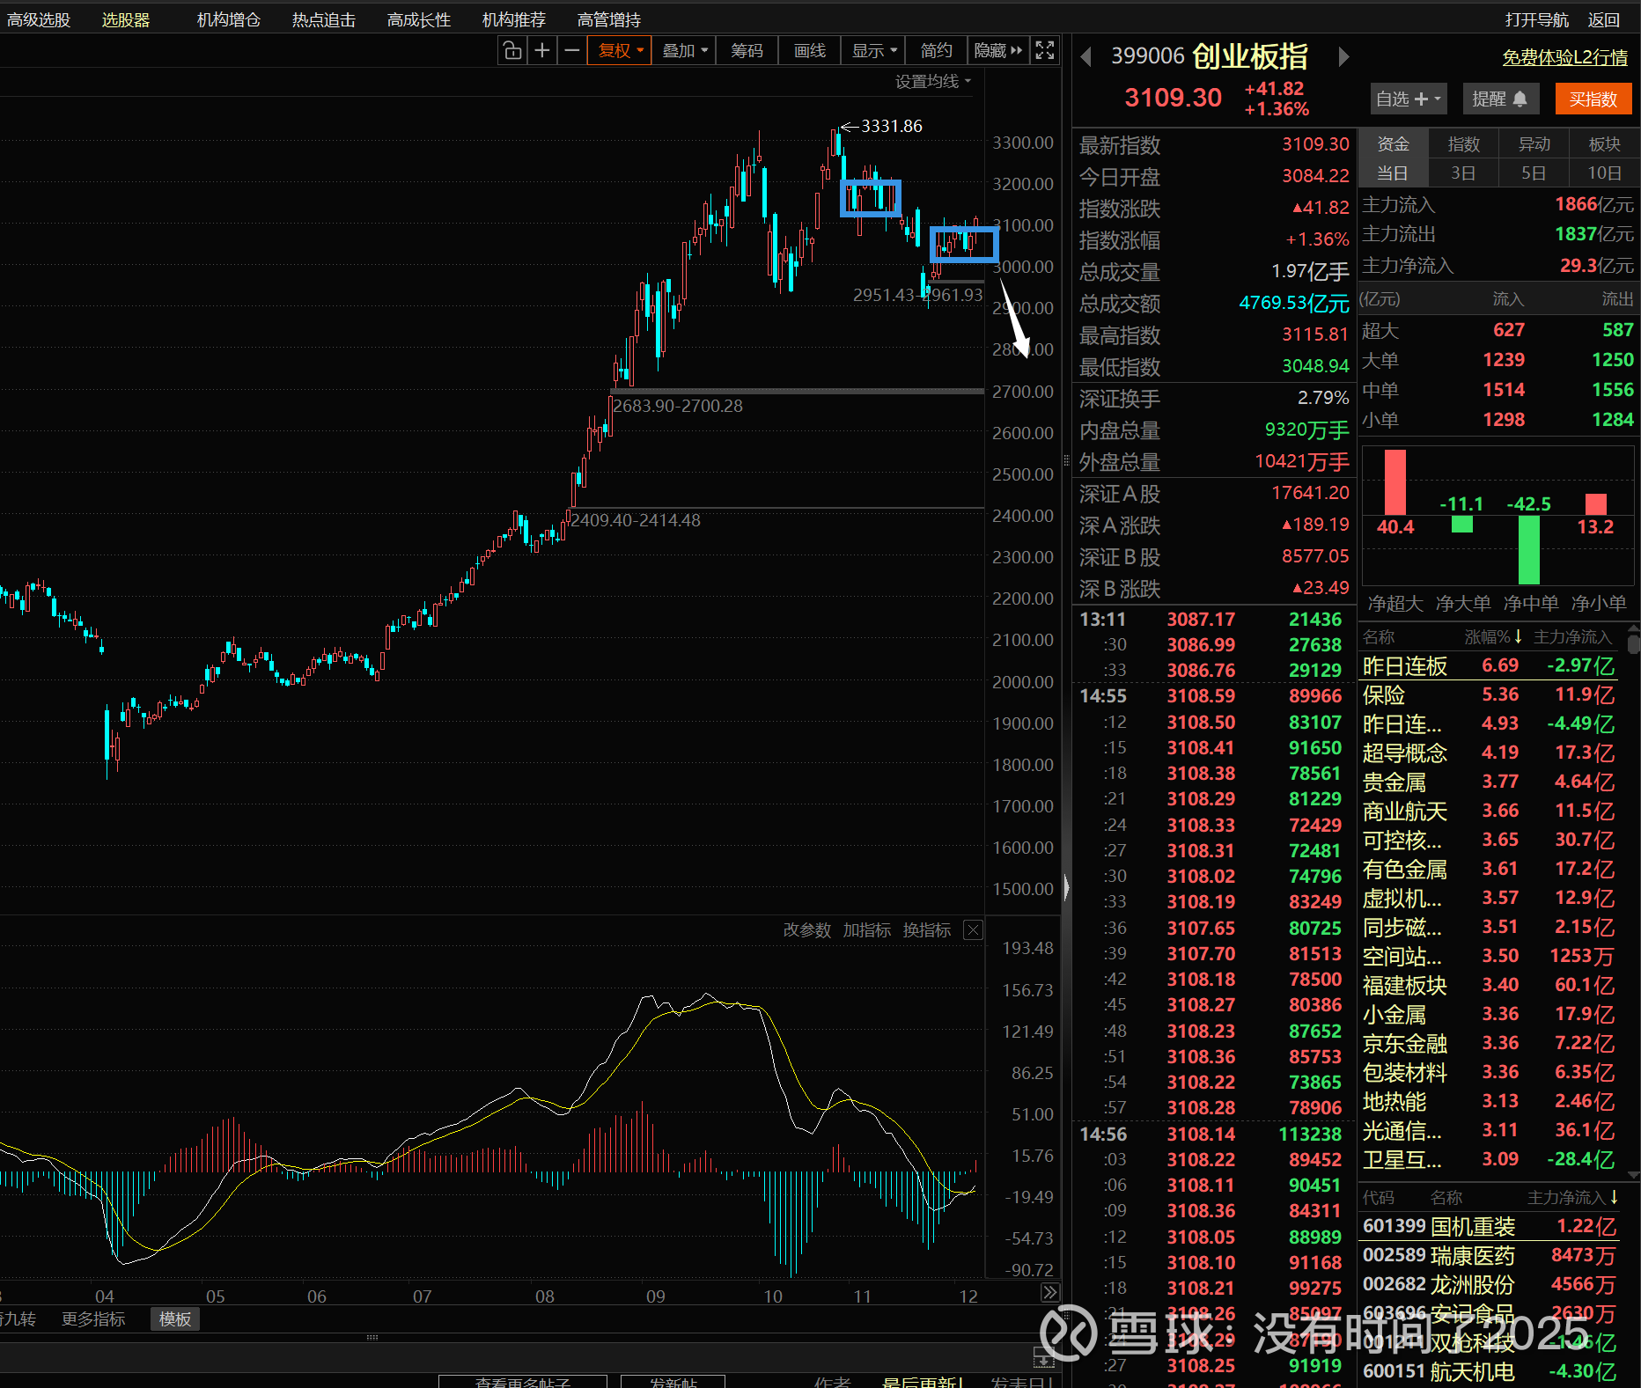Open stock 002589 瑞康医药

click(1490, 1255)
